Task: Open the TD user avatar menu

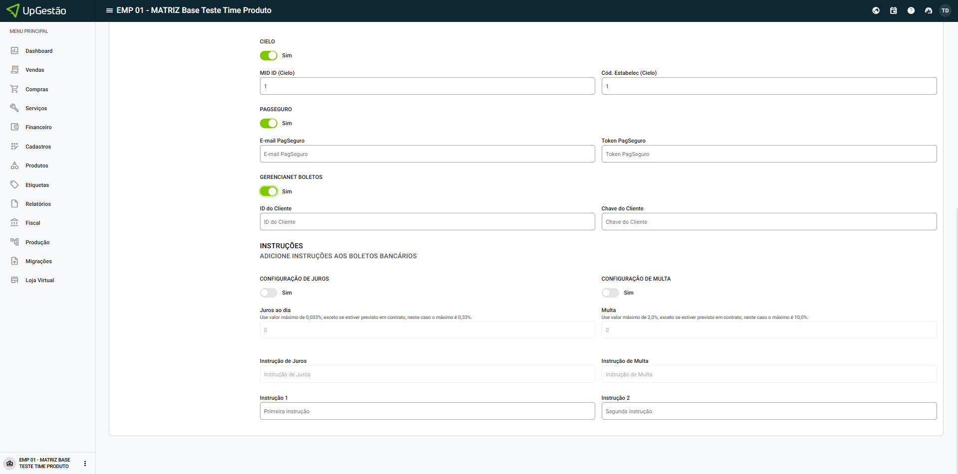Action: [x=945, y=10]
